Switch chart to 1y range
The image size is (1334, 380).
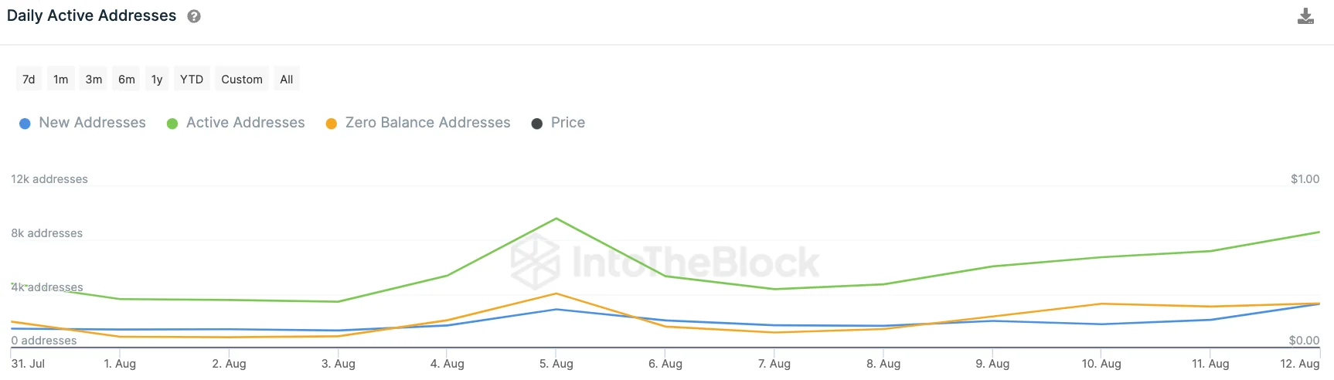coord(157,80)
